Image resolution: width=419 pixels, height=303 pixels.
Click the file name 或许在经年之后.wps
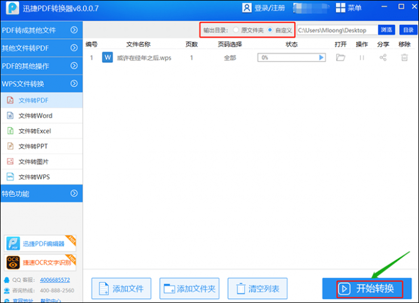(144, 58)
